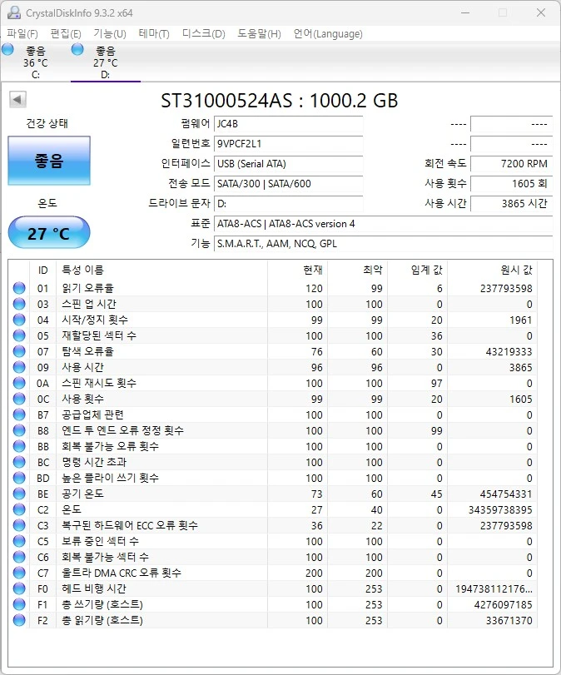Screen dimensions: 561x675
Task: Open the 기능(U) menu
Action: coord(110,33)
